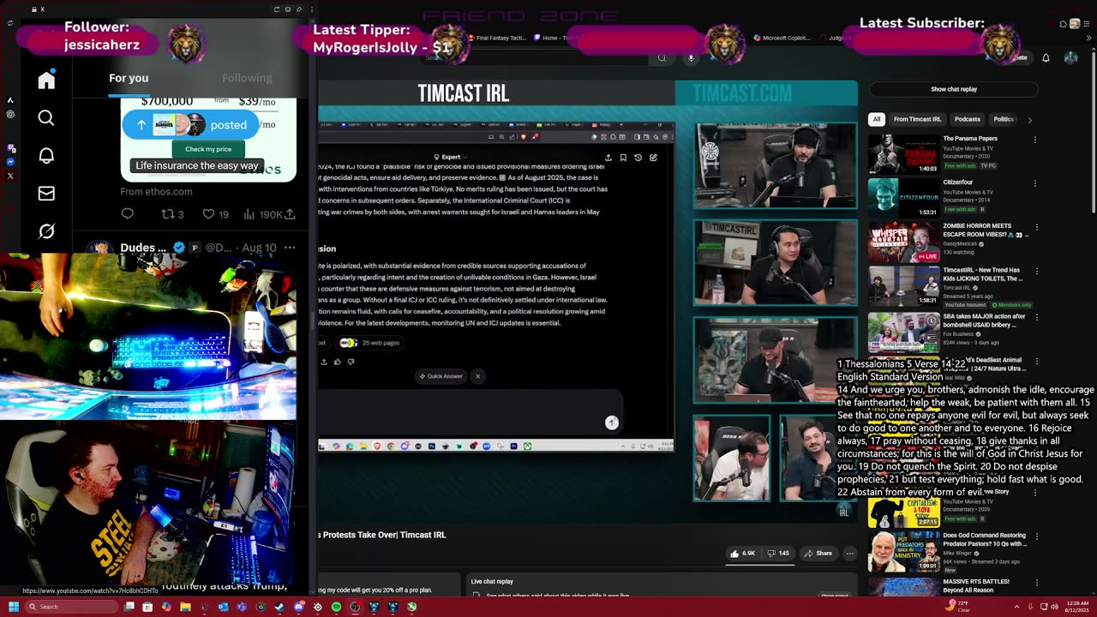
Task: Click the YouTube search magnifier button
Action: pos(662,57)
